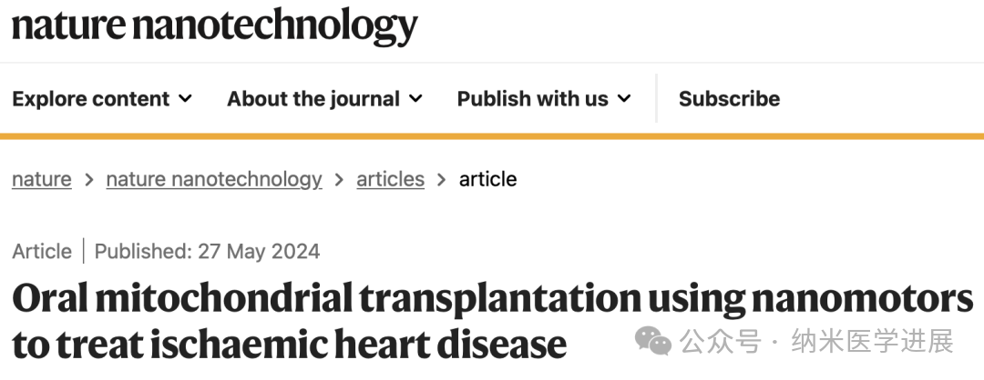Expand the chevron next to About the journal
984x380 pixels.
click(415, 98)
